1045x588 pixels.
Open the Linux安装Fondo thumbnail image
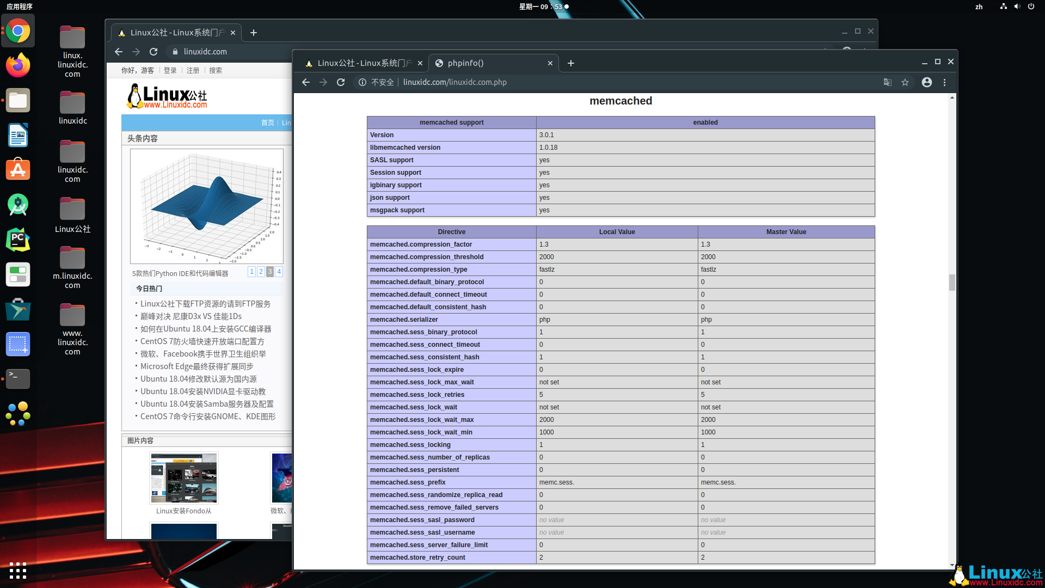(x=184, y=477)
